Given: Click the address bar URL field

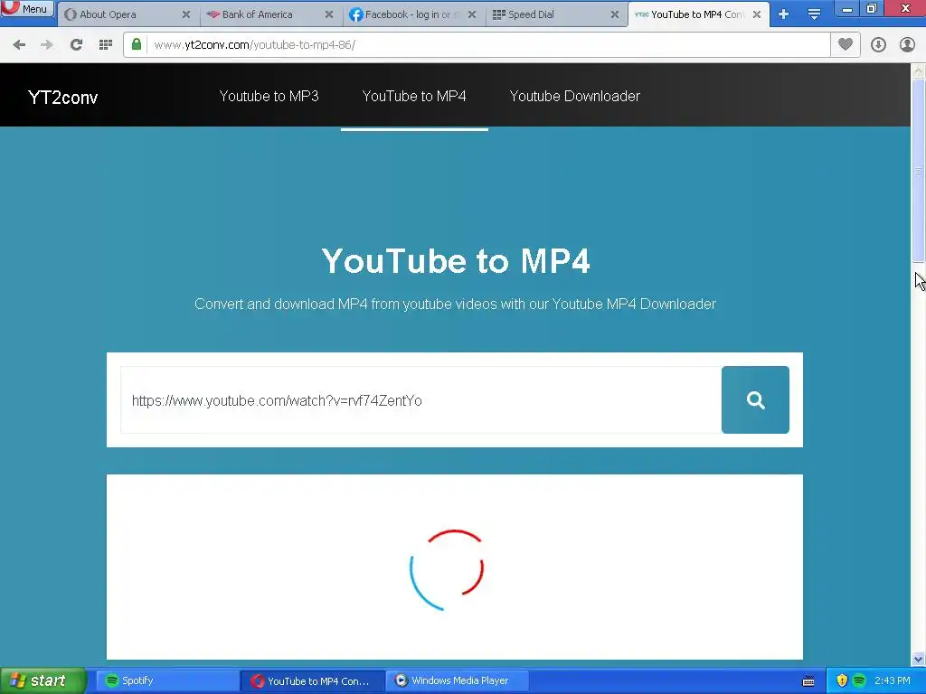Looking at the screenshot, I should (488, 45).
